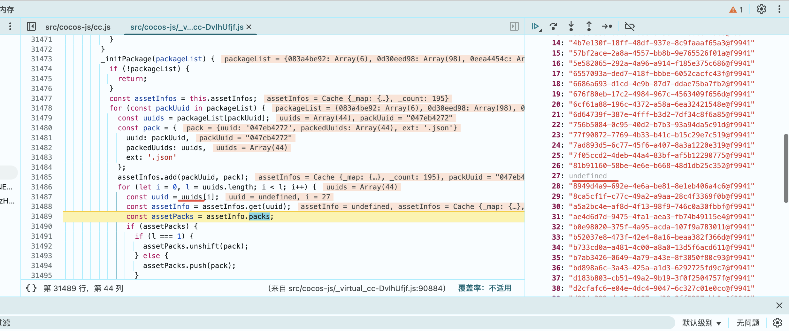Close the console drawer
The image size is (789, 331).
coord(779,305)
